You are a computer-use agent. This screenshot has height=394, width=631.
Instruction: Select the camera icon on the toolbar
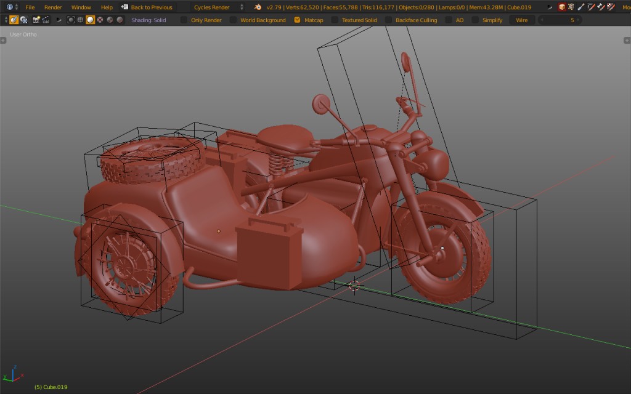point(36,19)
